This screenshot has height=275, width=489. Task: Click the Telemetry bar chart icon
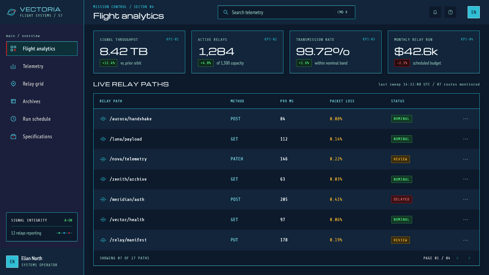coord(13,66)
